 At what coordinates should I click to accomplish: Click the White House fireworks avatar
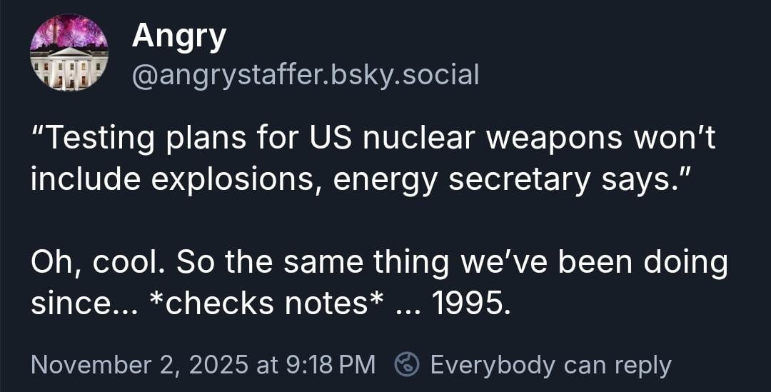coord(69,53)
